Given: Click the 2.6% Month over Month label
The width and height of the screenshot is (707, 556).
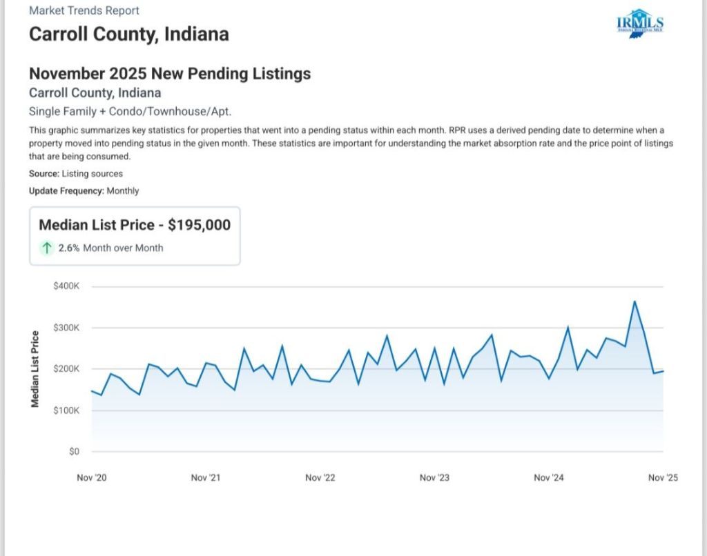Looking at the screenshot, I should click(110, 248).
